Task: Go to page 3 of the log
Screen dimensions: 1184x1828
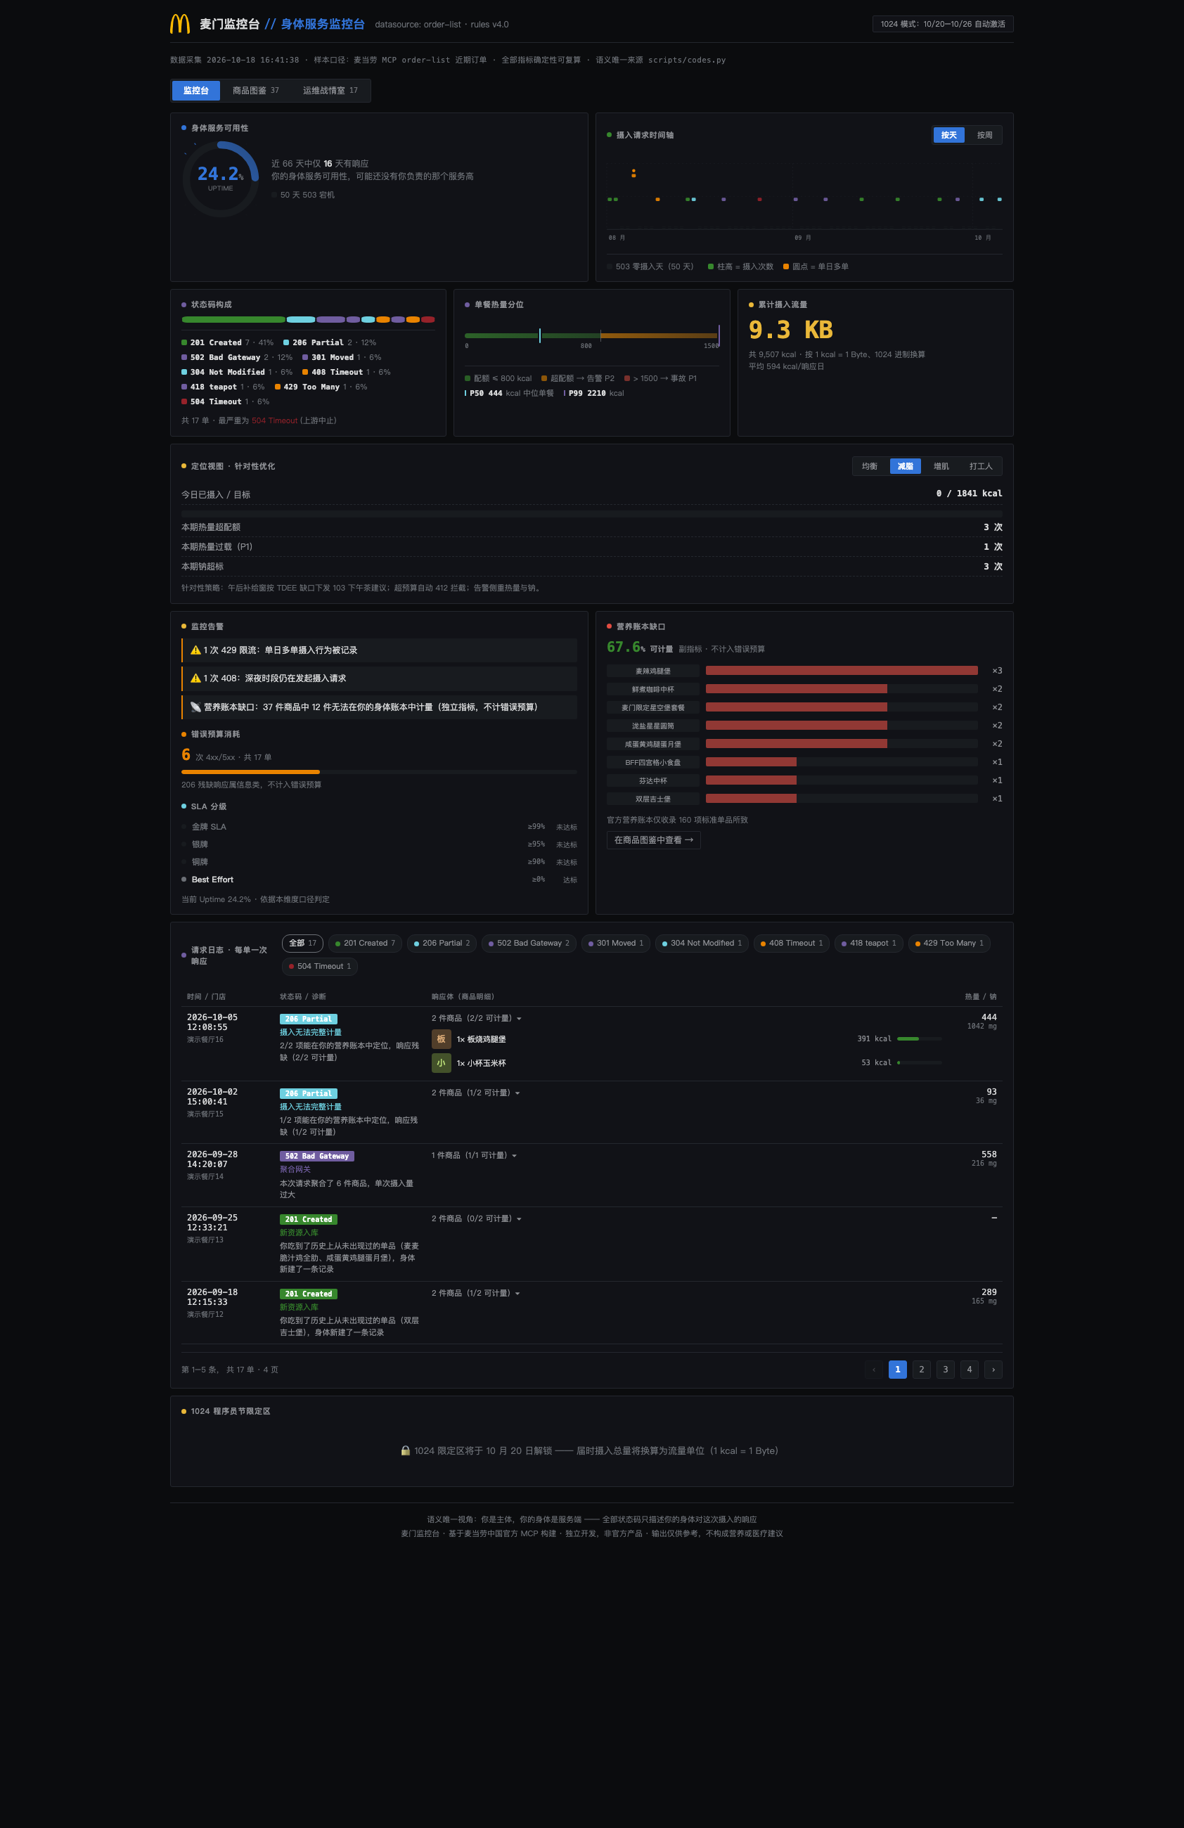Action: 945,1369
